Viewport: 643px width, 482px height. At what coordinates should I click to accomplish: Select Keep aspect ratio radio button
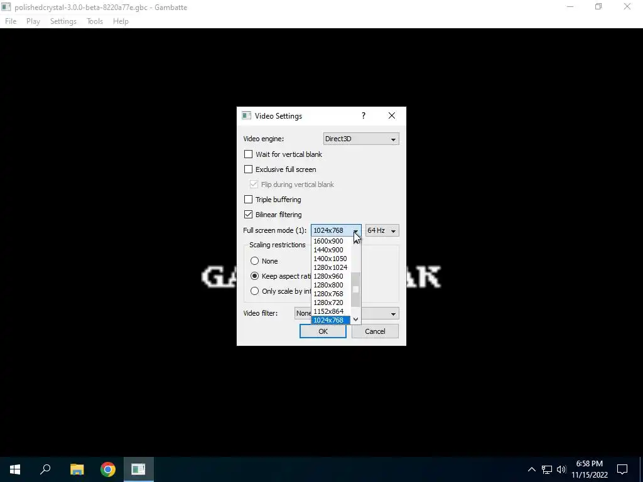click(x=255, y=276)
